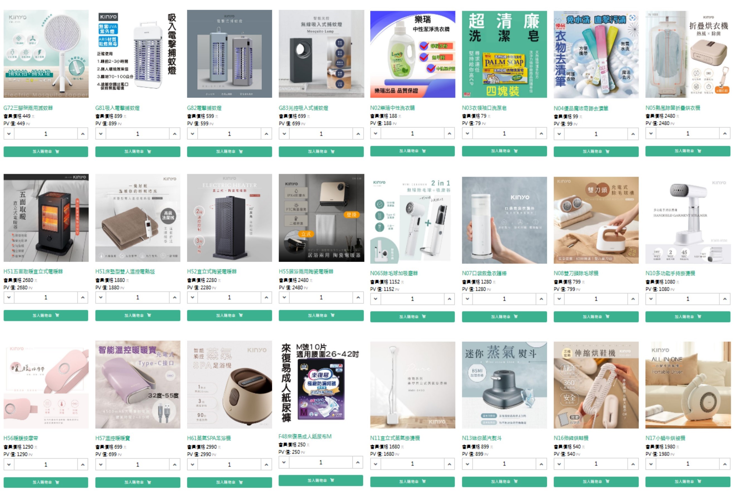Open G83 光控吸入式捕蚊燈 product link
The image size is (735, 495).
click(x=303, y=108)
